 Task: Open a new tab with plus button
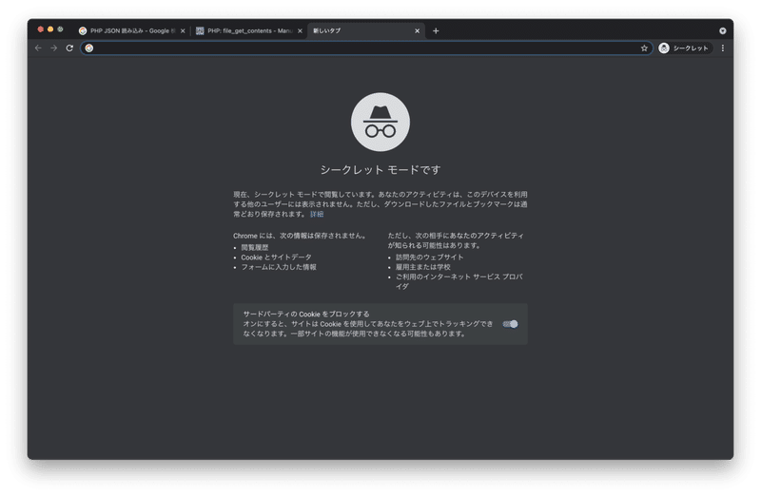tap(436, 31)
